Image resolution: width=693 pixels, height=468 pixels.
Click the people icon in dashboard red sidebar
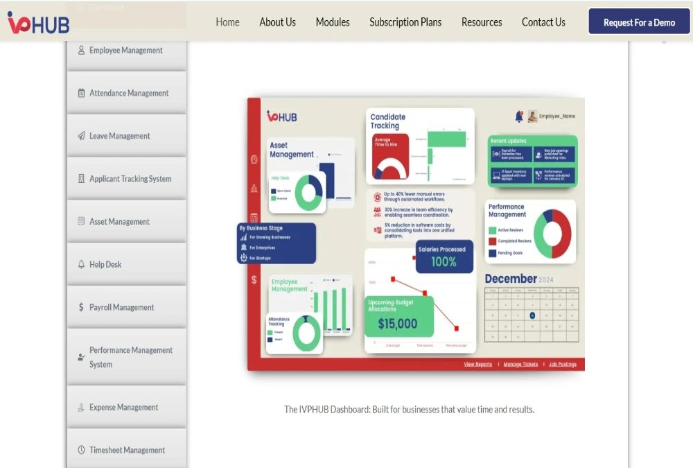(x=254, y=189)
